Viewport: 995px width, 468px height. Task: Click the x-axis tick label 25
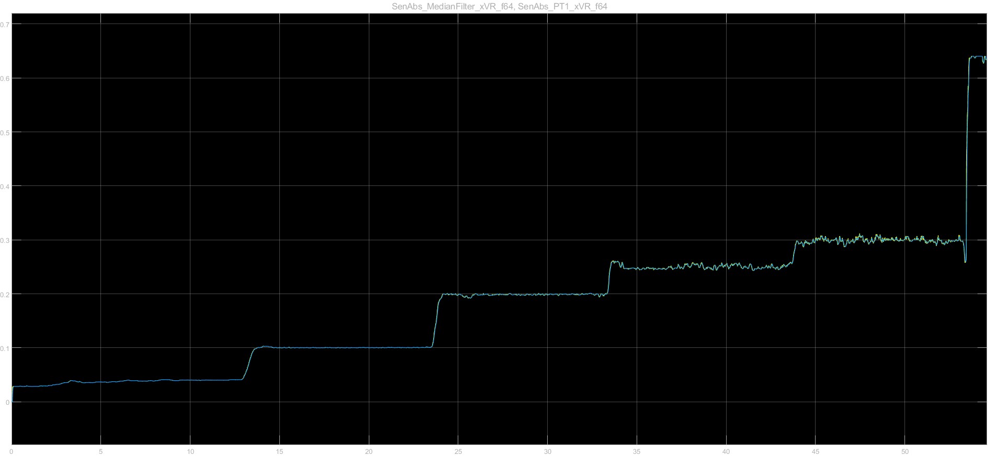point(458,451)
